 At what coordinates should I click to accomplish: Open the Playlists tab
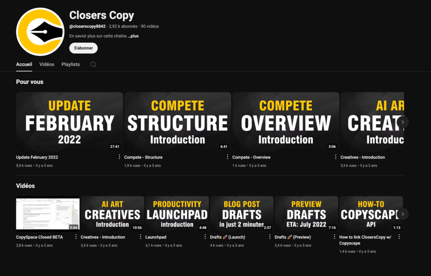point(70,64)
